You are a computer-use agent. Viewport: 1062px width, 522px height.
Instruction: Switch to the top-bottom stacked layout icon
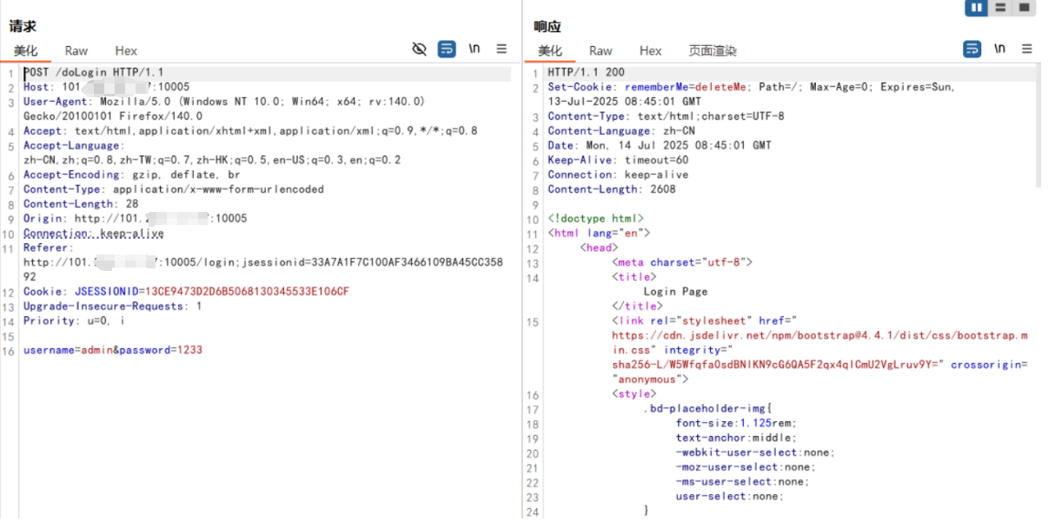(x=1001, y=8)
